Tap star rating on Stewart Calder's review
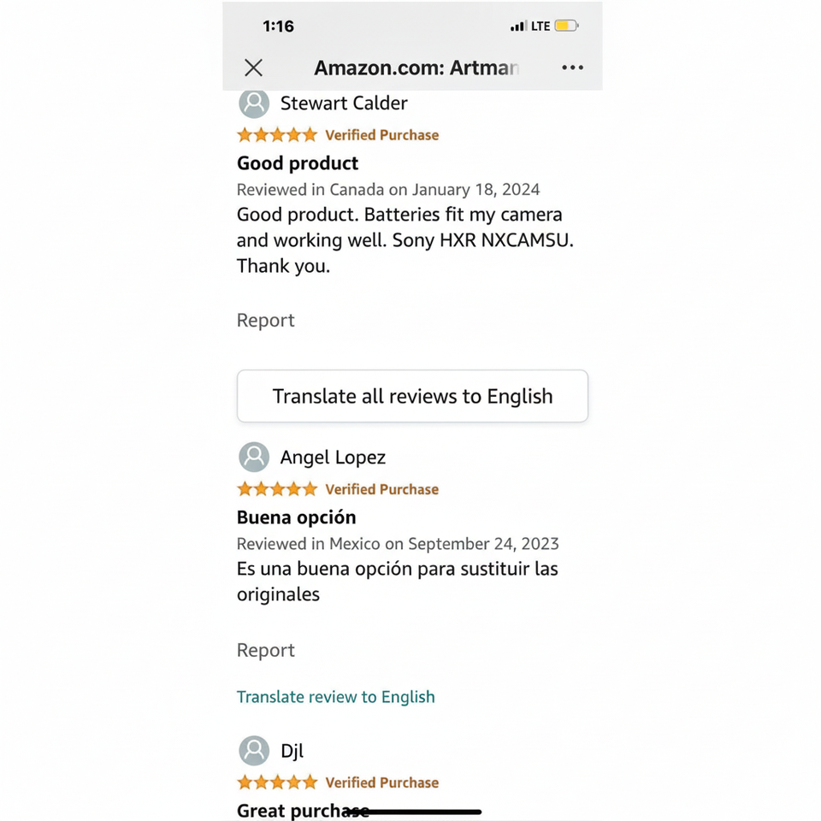 pos(277,135)
